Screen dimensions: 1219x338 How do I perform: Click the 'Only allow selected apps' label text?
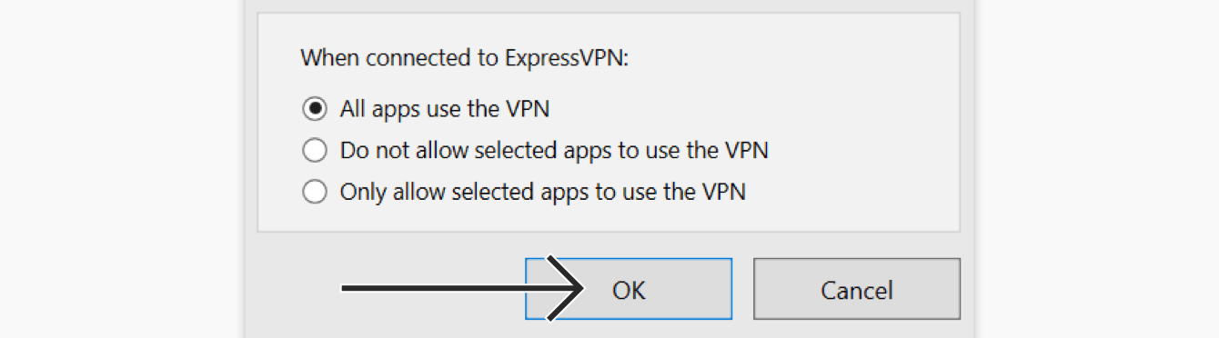click(543, 192)
